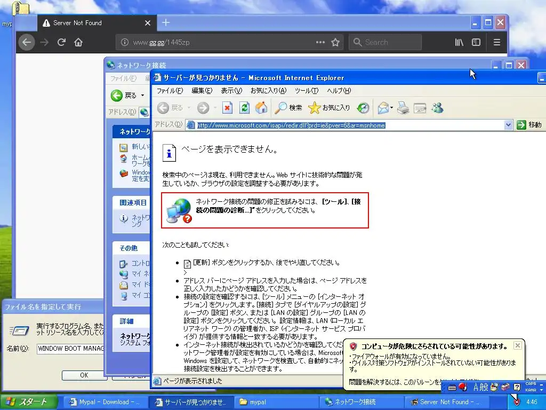Click Internet Explorer edit page icon

click(x=420, y=108)
